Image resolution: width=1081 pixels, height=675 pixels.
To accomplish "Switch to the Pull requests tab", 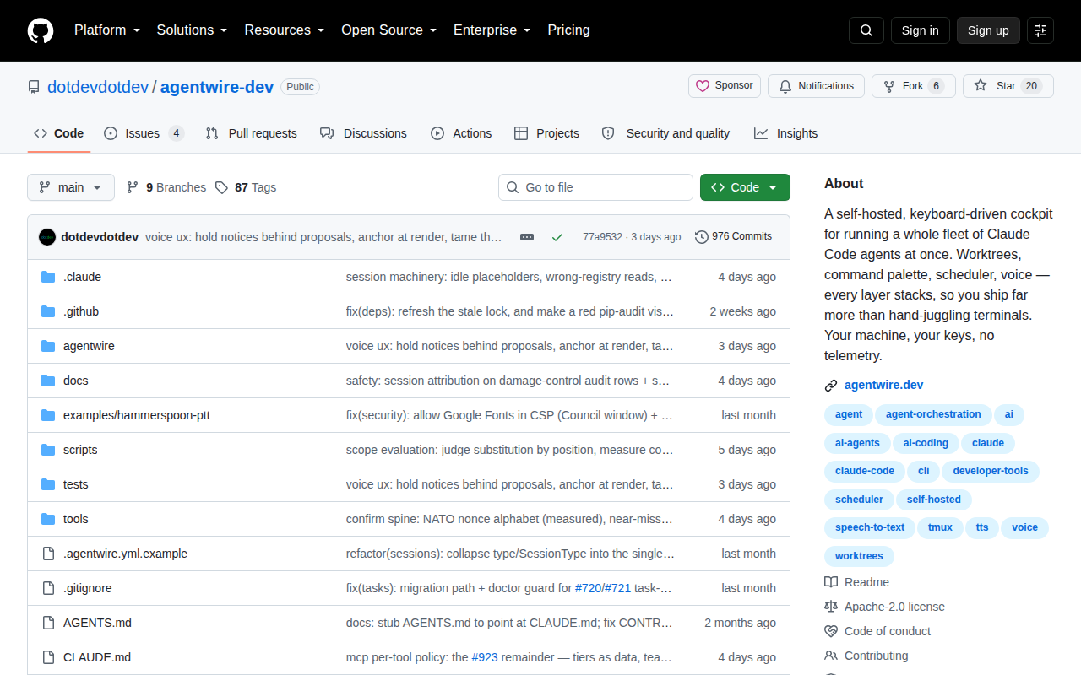I will coord(251,133).
